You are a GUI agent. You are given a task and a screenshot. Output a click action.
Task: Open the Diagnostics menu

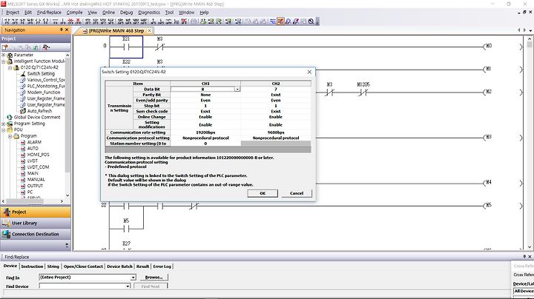point(149,13)
